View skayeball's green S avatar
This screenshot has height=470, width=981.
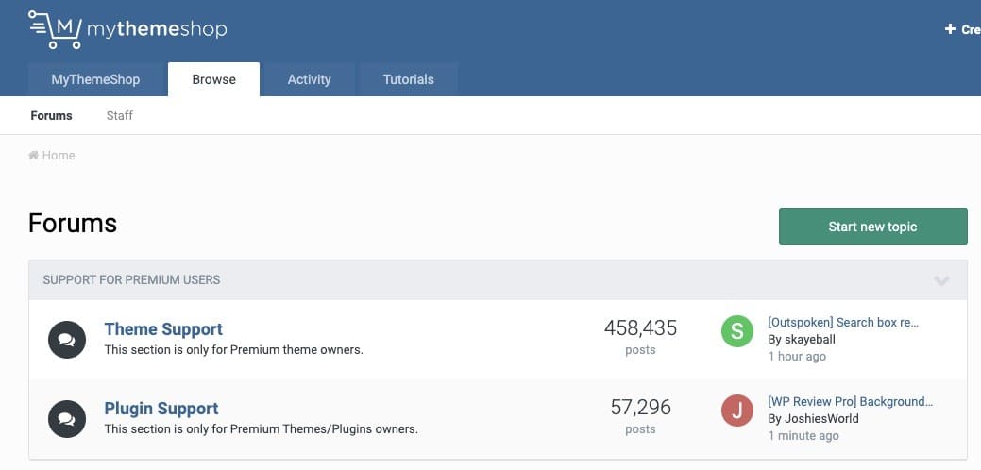[x=737, y=331]
